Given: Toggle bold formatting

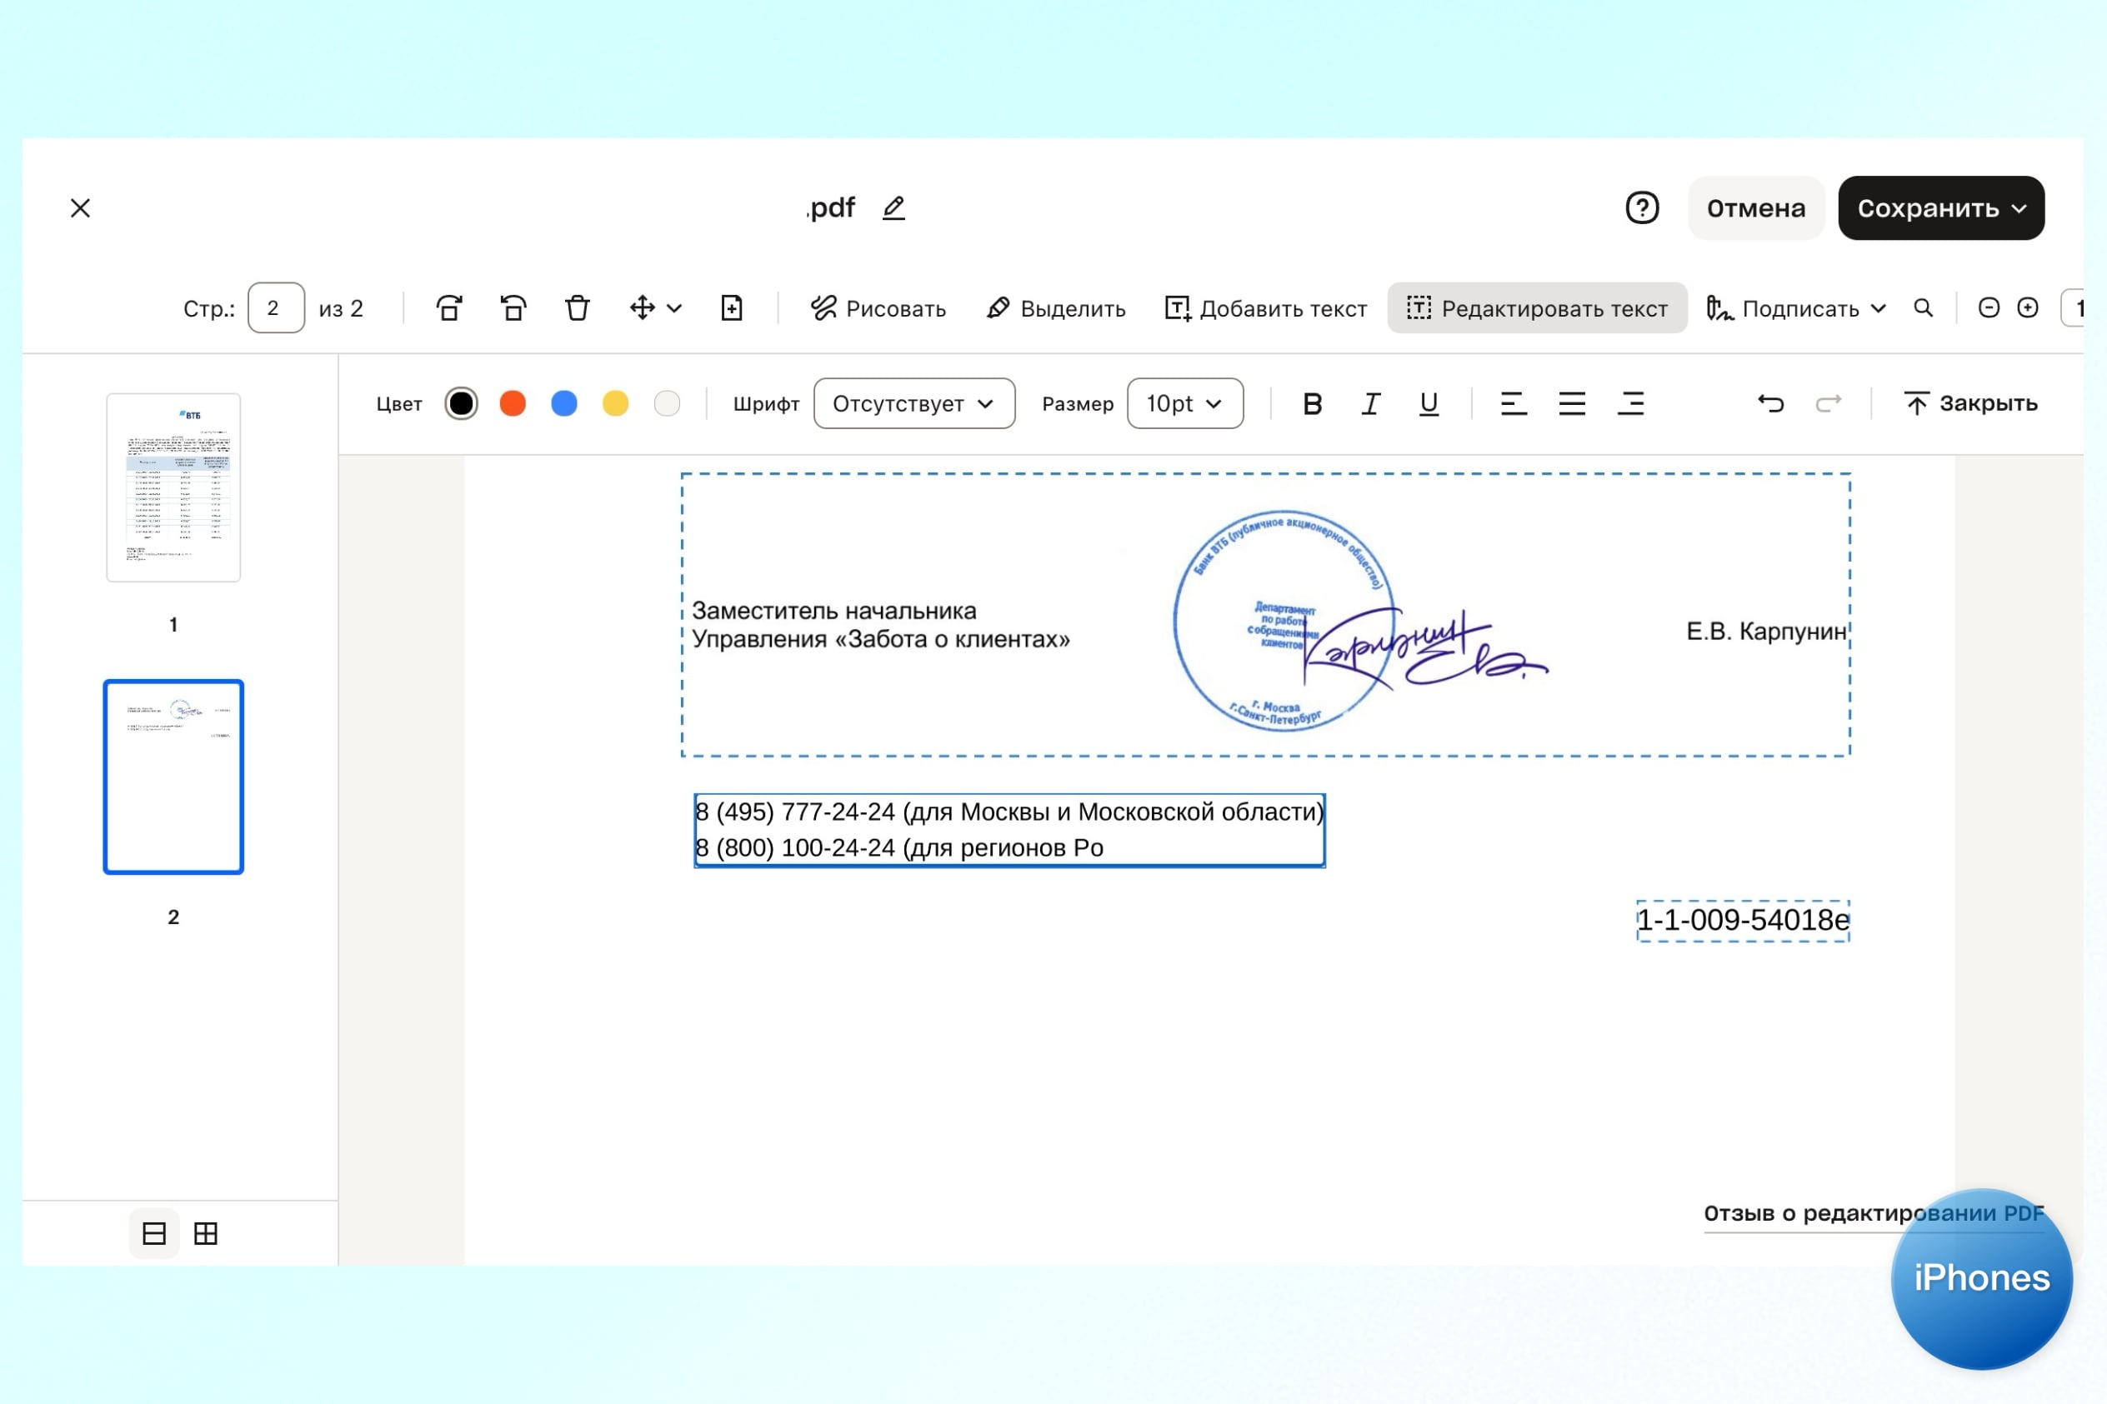Looking at the screenshot, I should point(1312,404).
